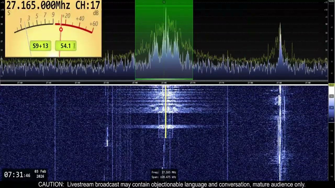Click the 27.145 frequency scale label
The image size is (335, 188).
49,83
